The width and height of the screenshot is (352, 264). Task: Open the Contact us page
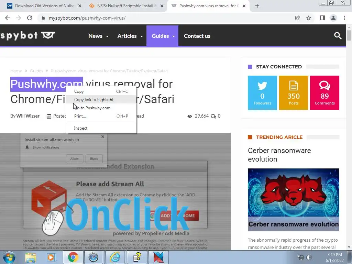197,36
